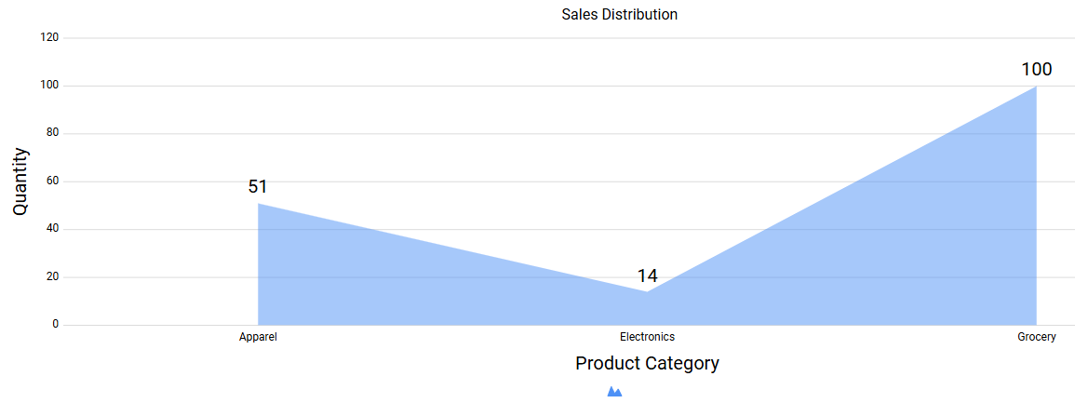The height and width of the screenshot is (403, 1075).
Task: Click the 100 data label
Action: coord(1036,70)
